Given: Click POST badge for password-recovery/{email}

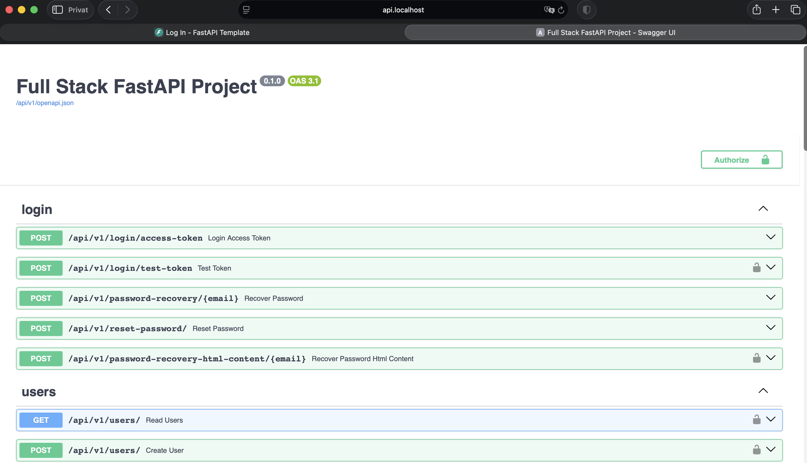Looking at the screenshot, I should 41,298.
